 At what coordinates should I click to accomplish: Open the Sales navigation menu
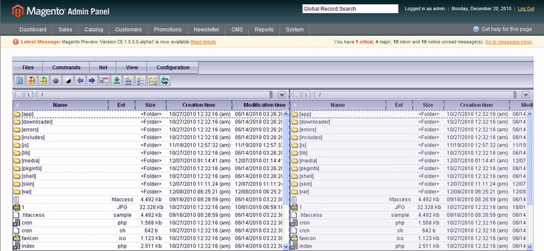pyautogui.click(x=65, y=29)
